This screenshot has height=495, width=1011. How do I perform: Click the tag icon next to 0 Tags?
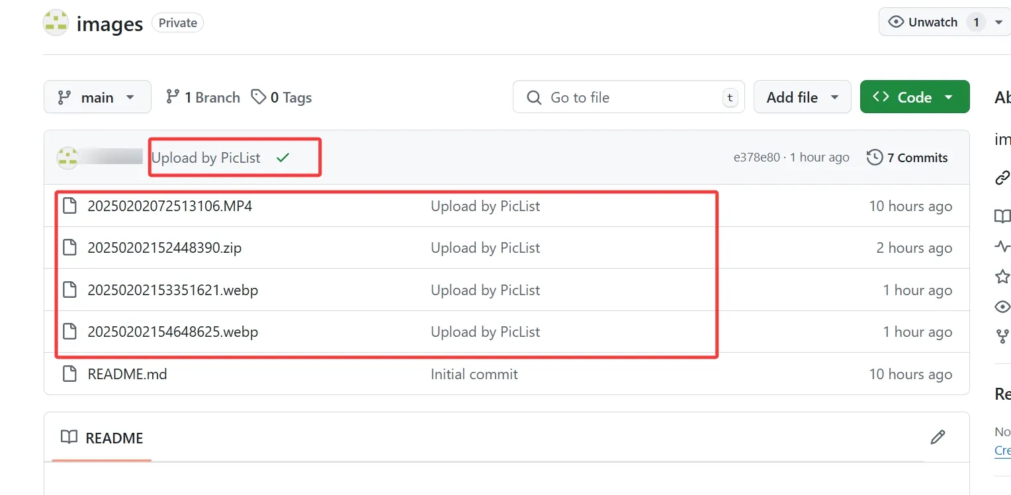259,97
